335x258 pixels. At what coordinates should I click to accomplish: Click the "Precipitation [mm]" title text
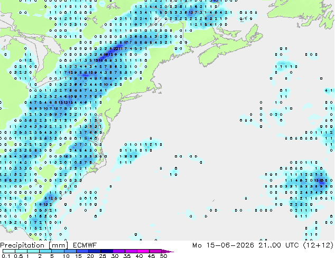click(34, 245)
